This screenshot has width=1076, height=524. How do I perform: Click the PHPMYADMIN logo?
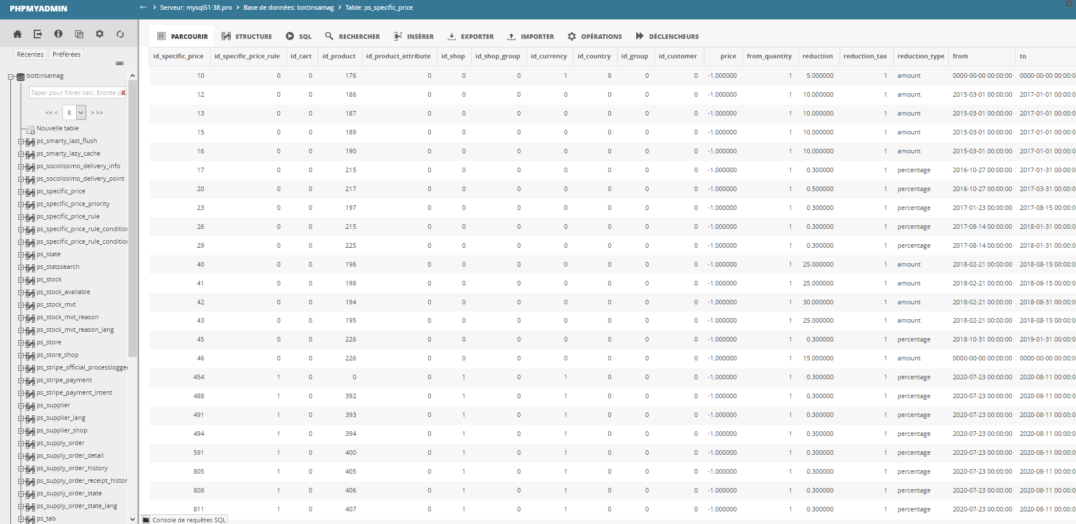38,9
